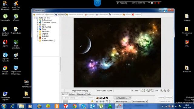194x109 pixels.
Task: Apply the negative invert filter icon
Action: pyautogui.click(x=107, y=98)
